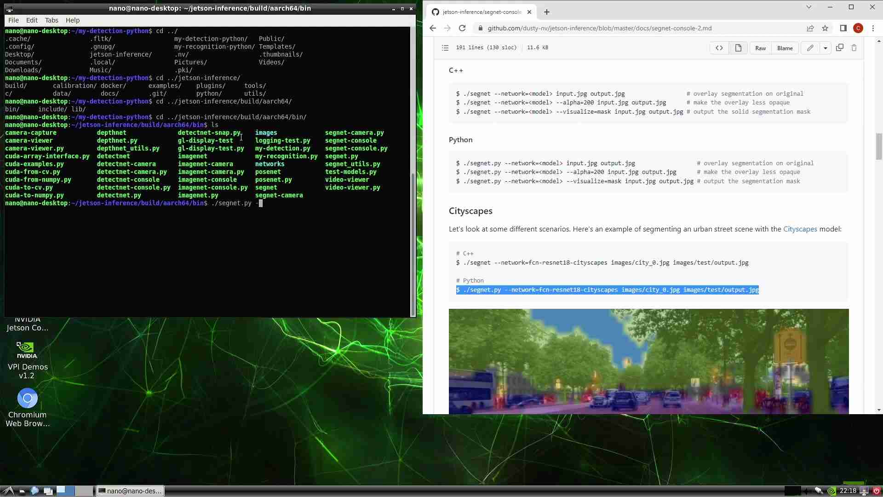Screen dimensions: 883x497
Task: Open the share page icon
Action: (810, 28)
